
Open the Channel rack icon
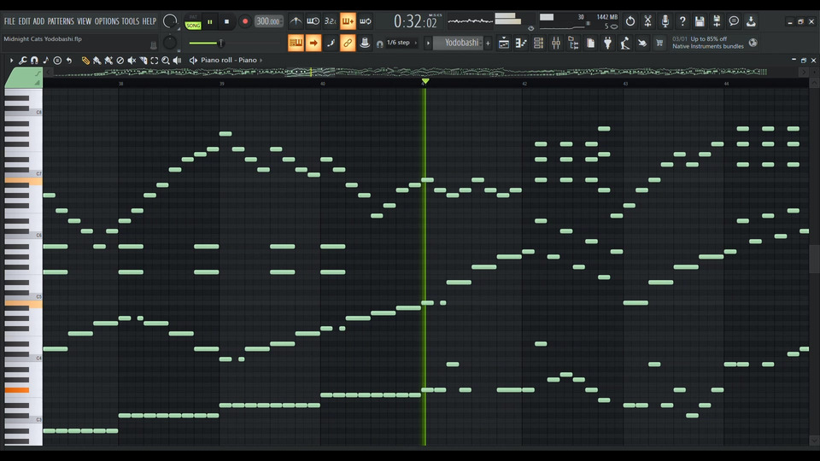point(538,43)
